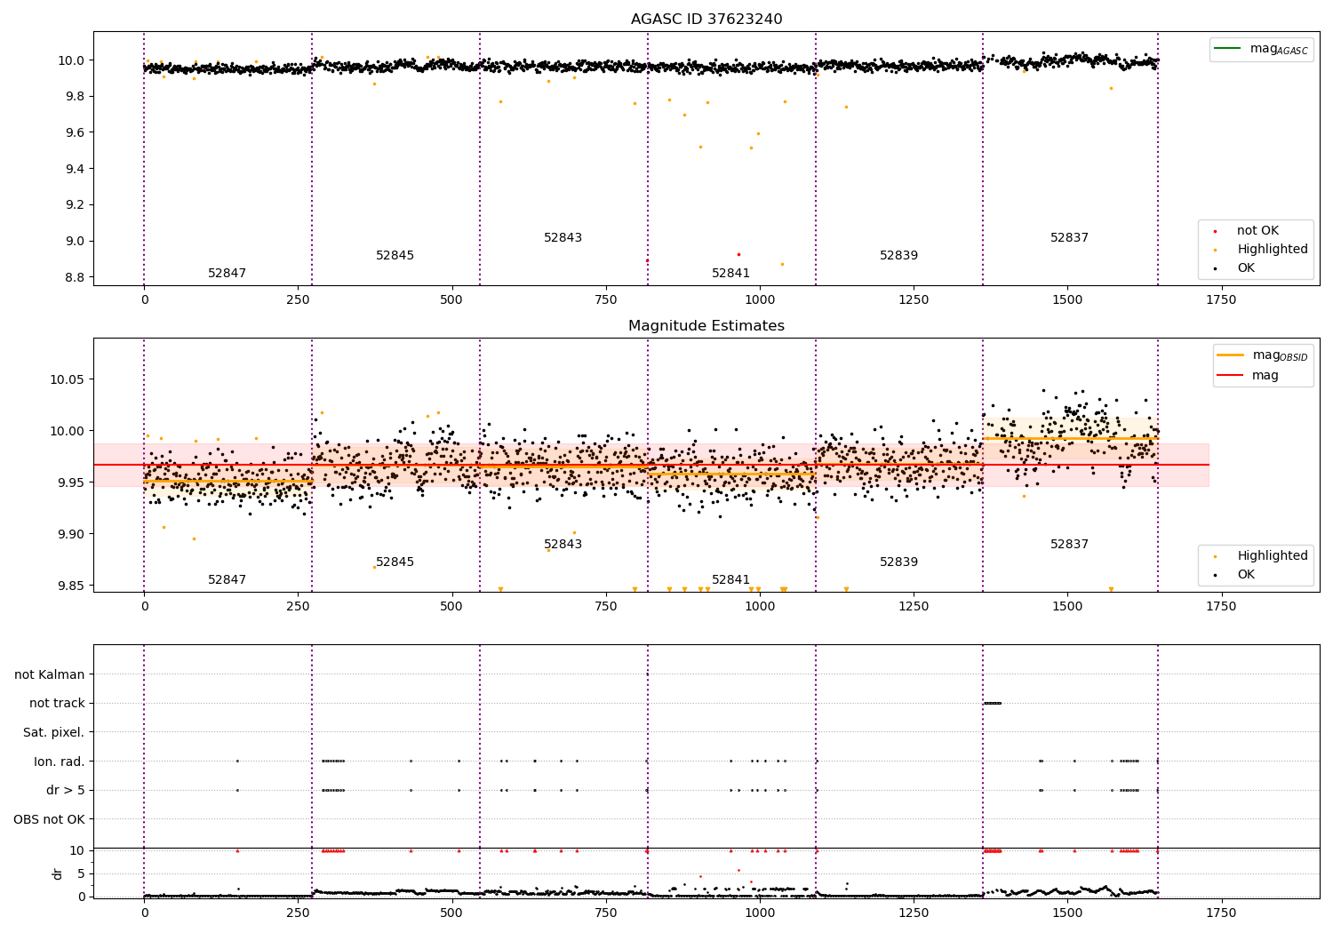Screen dimensions: 1333x933
Task: Click OBSID label 52847 in Magnitude Estimates panel
Action: [227, 580]
